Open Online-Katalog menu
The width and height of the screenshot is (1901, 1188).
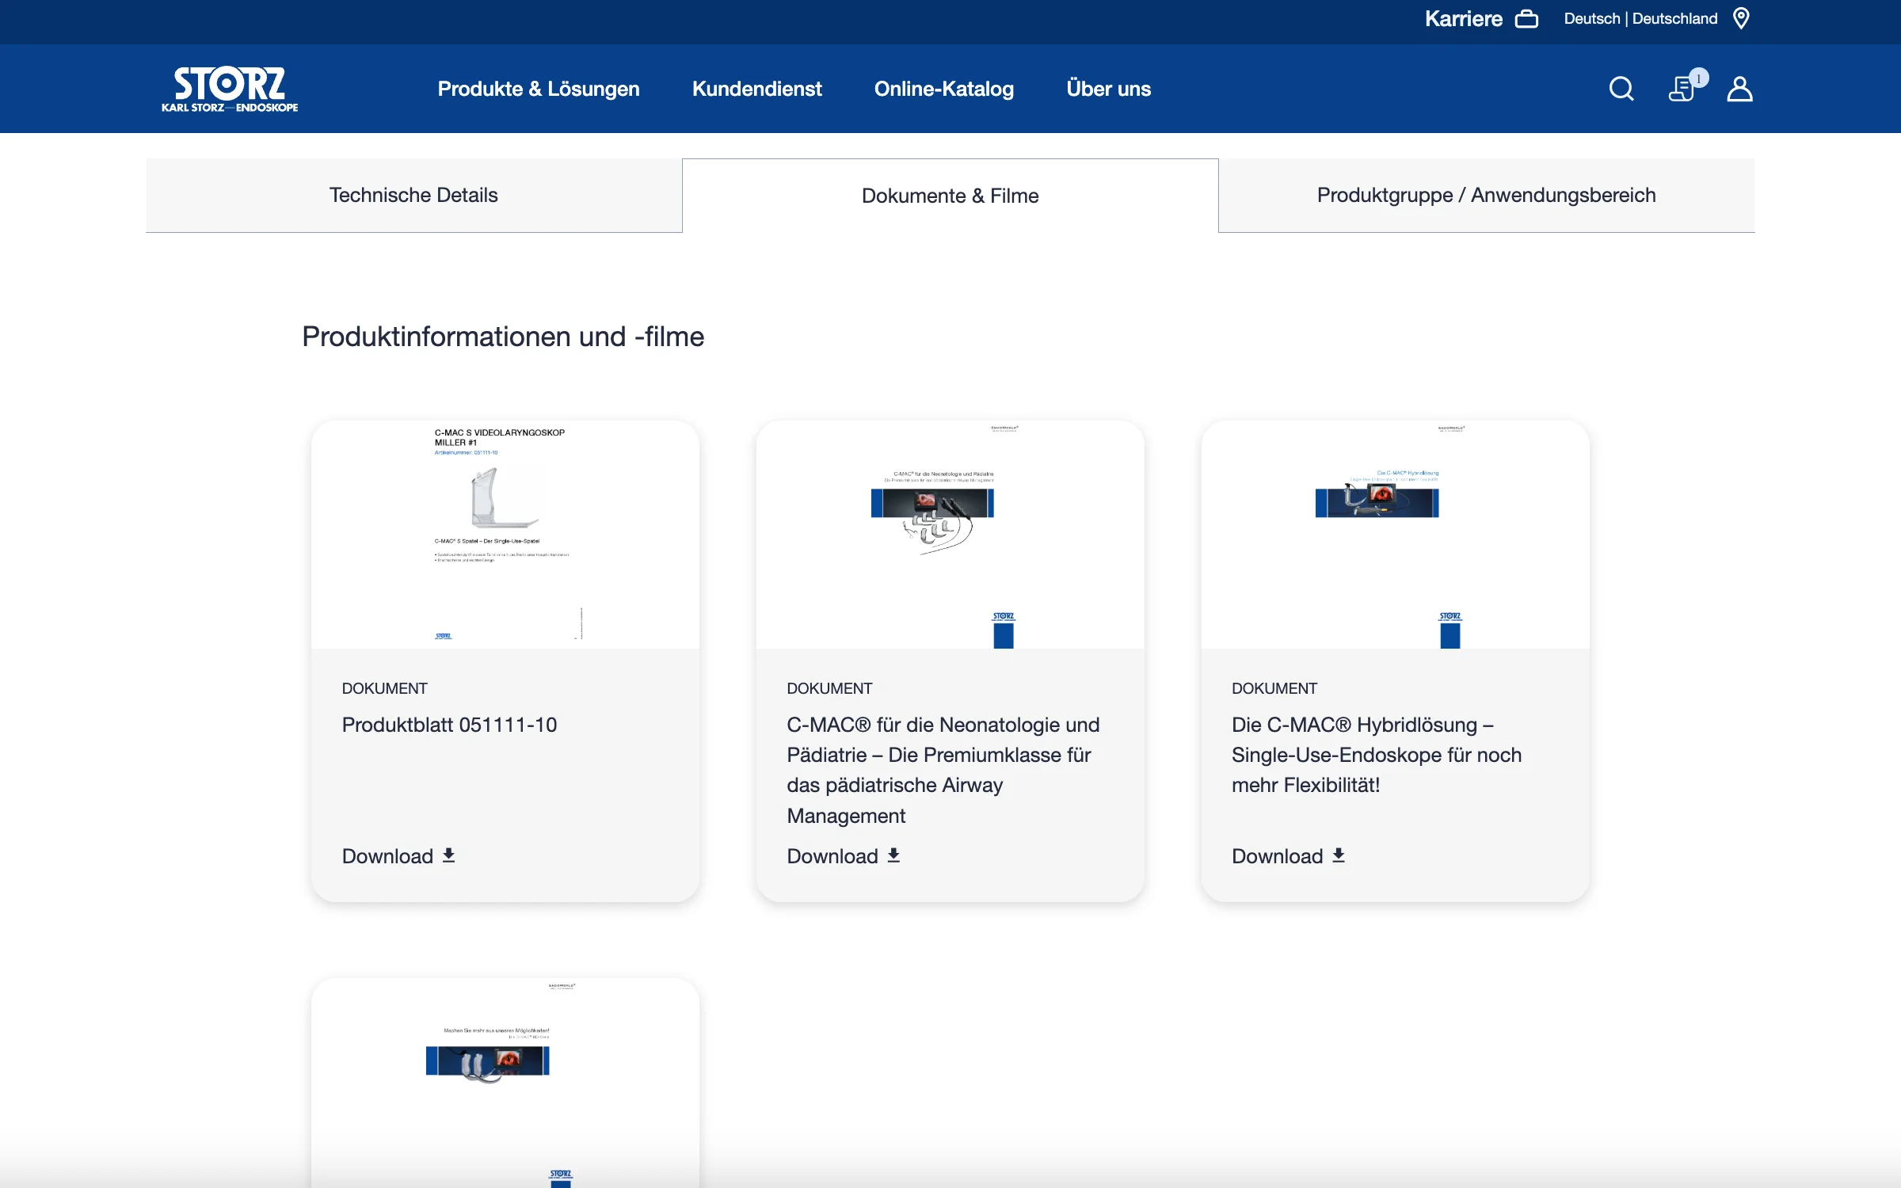pyautogui.click(x=943, y=89)
